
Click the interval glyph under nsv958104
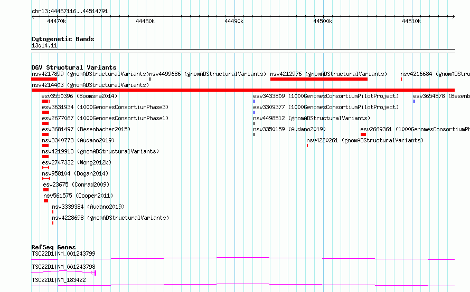[46, 179]
